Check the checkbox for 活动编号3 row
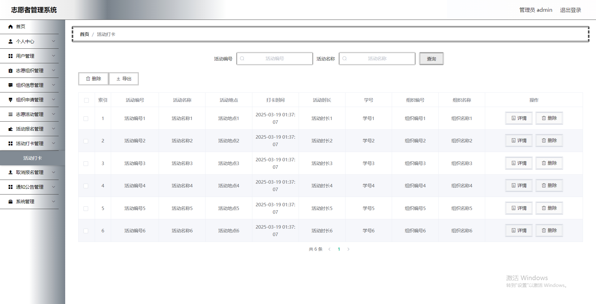Image resolution: width=596 pixels, height=304 pixels. (86, 163)
